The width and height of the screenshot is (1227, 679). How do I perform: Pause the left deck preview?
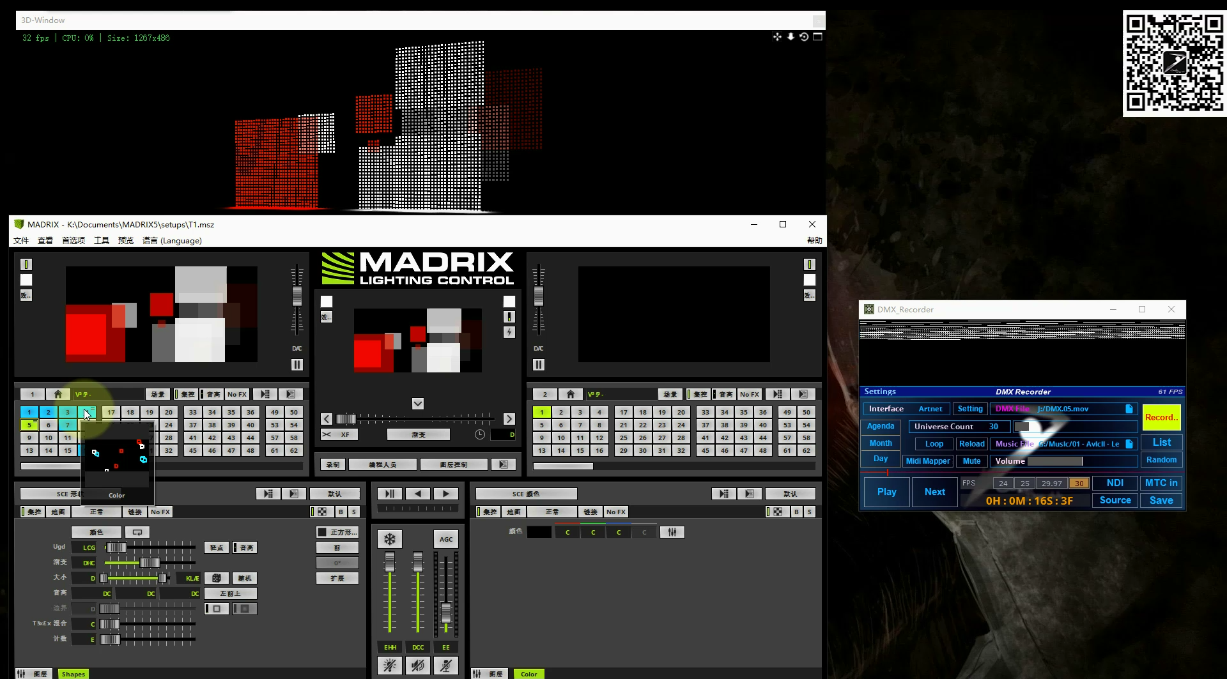297,365
